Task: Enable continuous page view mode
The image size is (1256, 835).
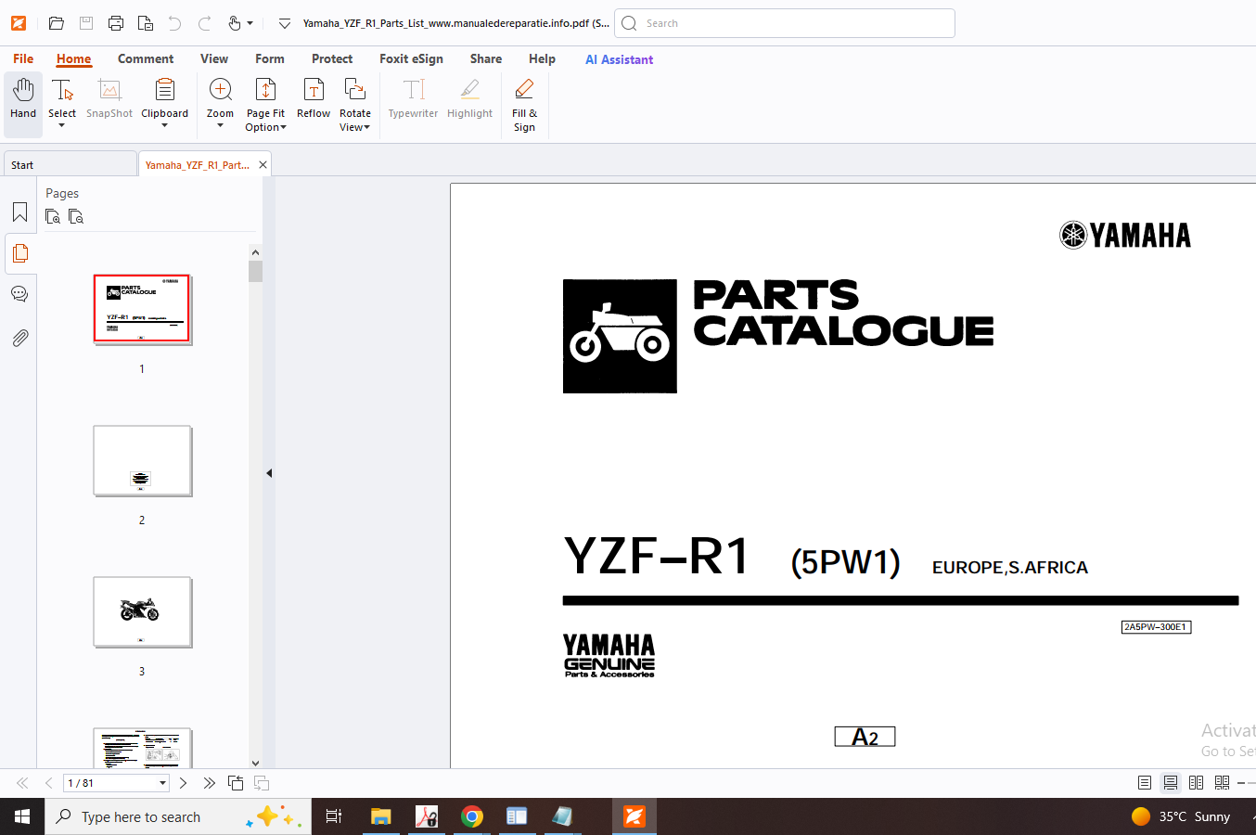Action: tap(1171, 783)
